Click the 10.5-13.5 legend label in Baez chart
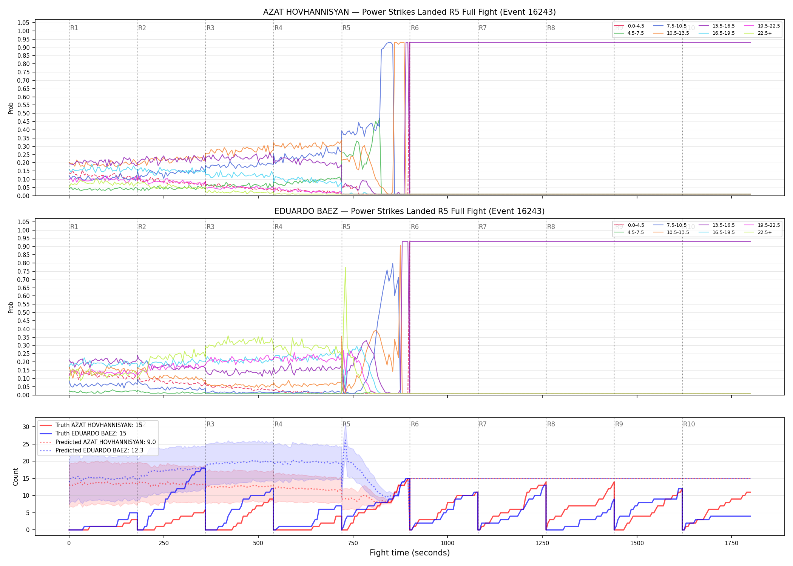This screenshot has width=793, height=566. tap(678, 232)
